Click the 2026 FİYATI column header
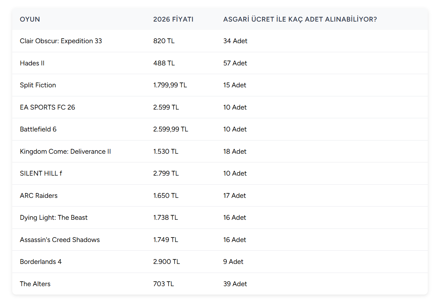Viewport: 440px width, 300px height. (x=173, y=19)
